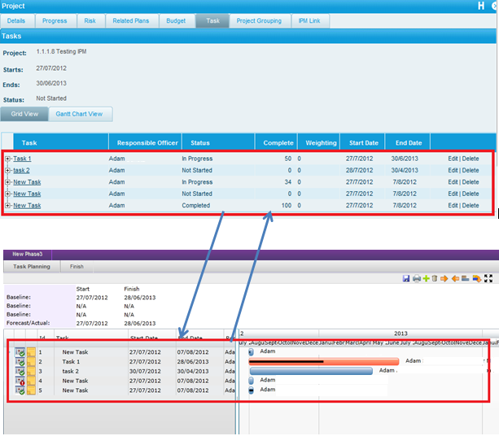Click the H icon in Project header
499x436 pixels.
tap(481, 6)
